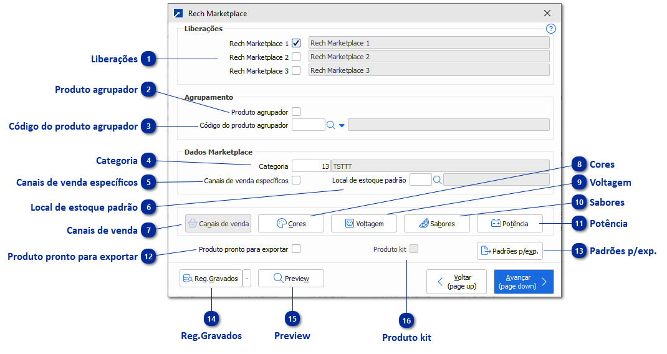The image size is (667, 354).
Task: Open the Local de estoque padrão search magnifier
Action: coord(437,180)
